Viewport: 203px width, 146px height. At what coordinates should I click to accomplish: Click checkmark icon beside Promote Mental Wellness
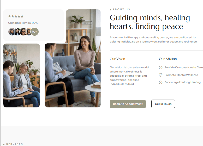tap(160, 75)
